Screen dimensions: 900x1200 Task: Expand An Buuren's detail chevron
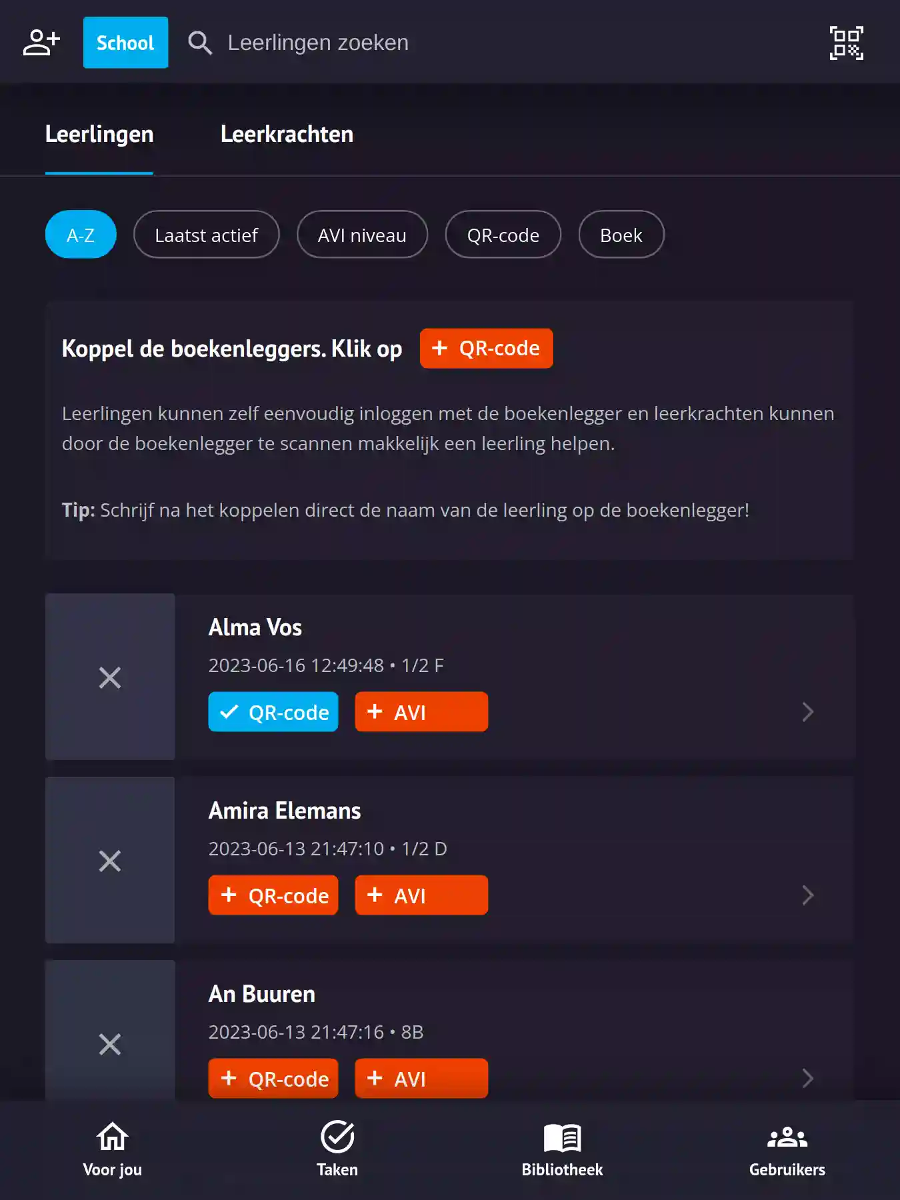(808, 1078)
